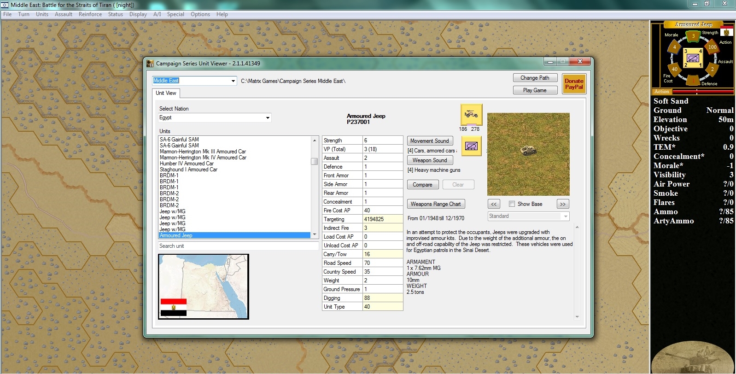This screenshot has height=374, width=736.
Task: Click the Unit Viewer title bar icon
Action: [150, 64]
